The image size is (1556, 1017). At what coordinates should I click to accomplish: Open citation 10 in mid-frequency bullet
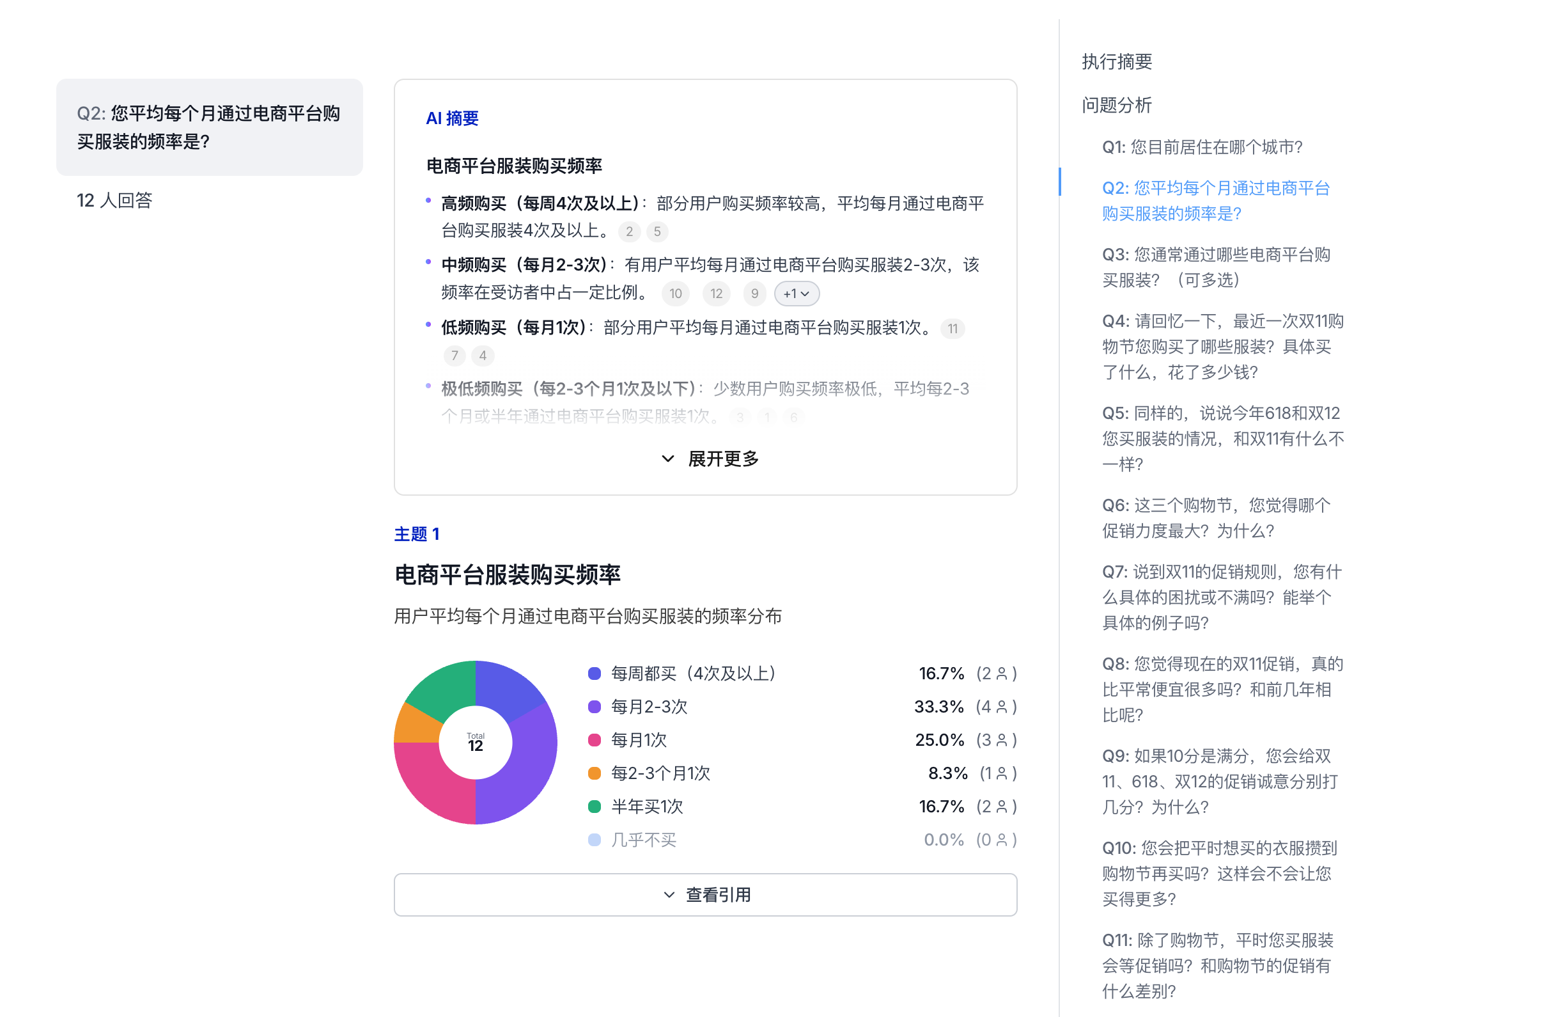675,294
